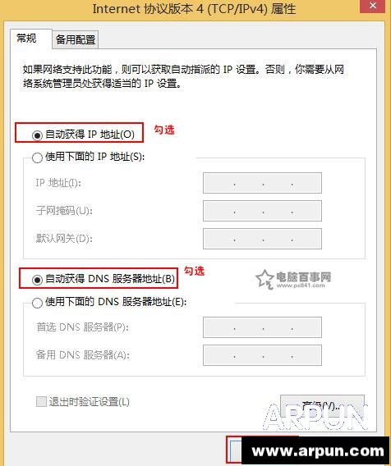Viewport: 391px width, 466px height.
Task: Open the 高级 advanced settings button
Action: click(x=322, y=405)
